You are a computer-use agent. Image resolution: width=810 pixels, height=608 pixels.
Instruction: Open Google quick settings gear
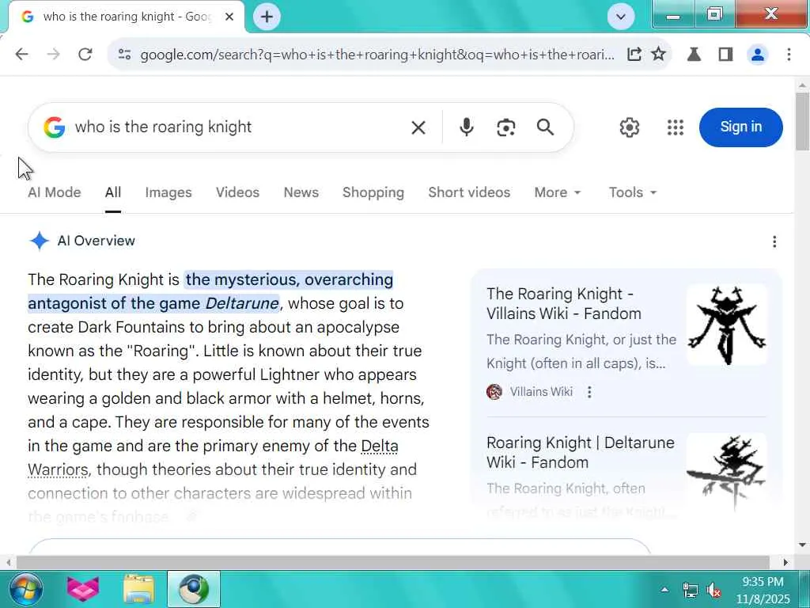(x=629, y=127)
